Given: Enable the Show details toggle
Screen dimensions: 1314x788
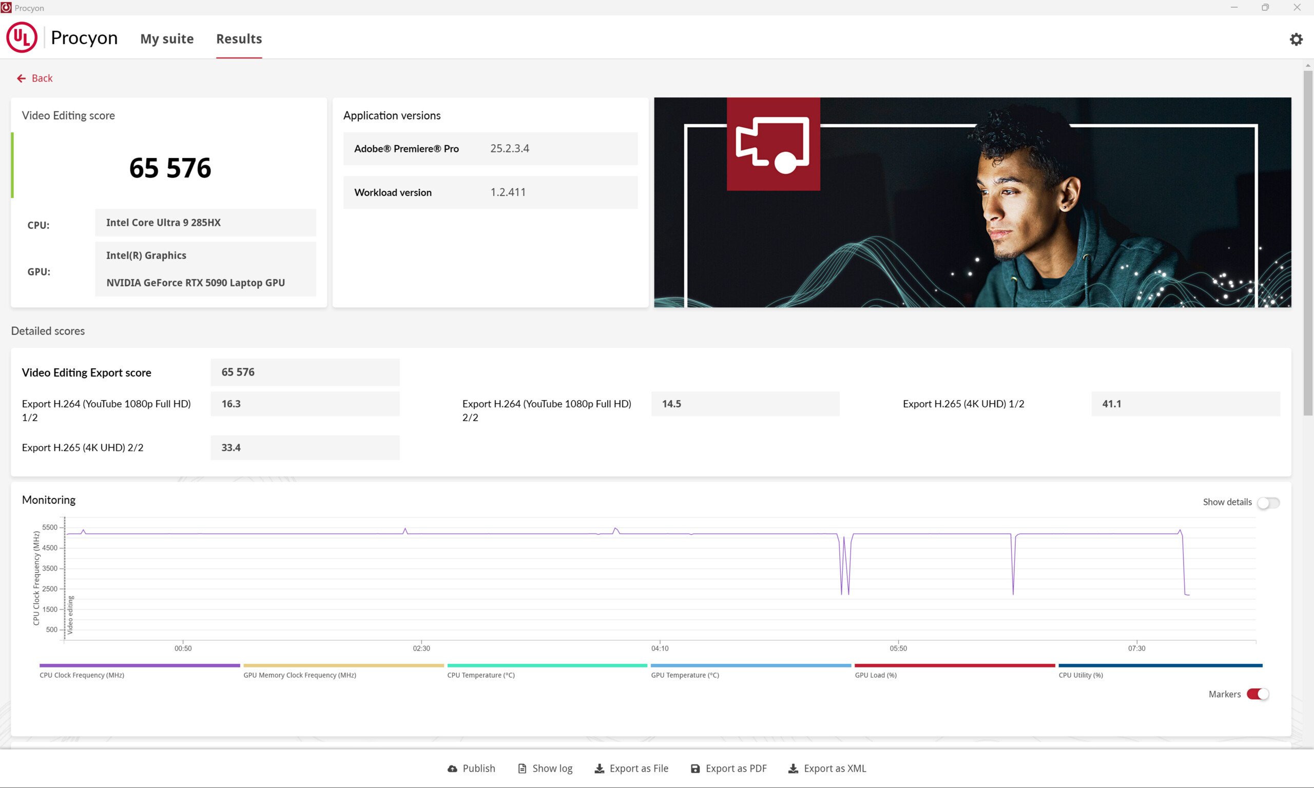Looking at the screenshot, I should pyautogui.click(x=1268, y=502).
